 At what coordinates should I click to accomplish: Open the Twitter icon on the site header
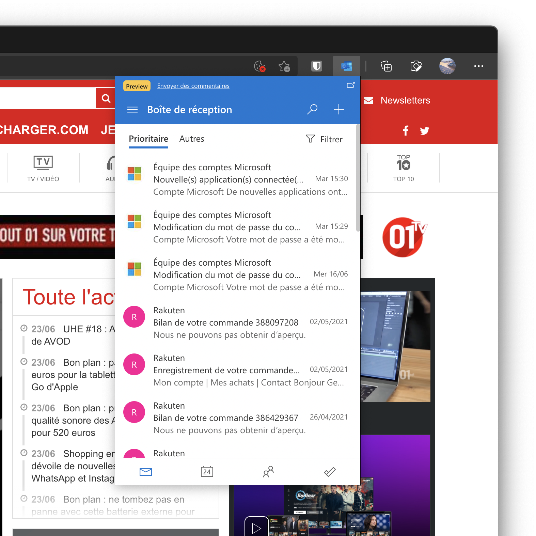pyautogui.click(x=425, y=131)
